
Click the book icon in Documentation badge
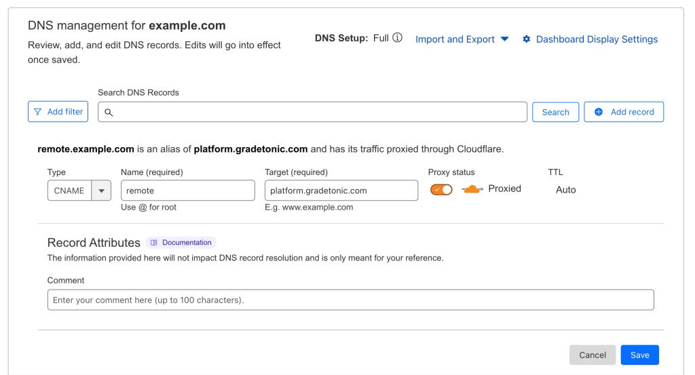point(154,243)
